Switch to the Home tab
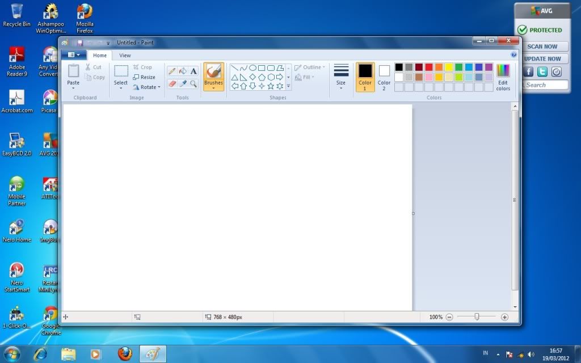 (100, 55)
